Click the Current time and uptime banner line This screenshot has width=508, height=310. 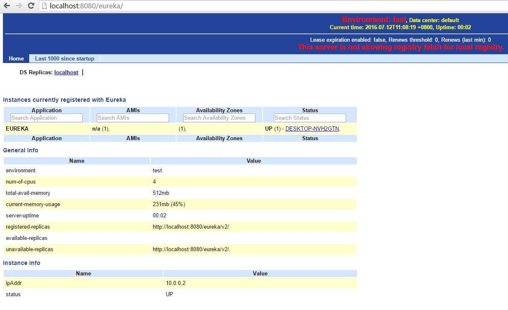coord(400,27)
